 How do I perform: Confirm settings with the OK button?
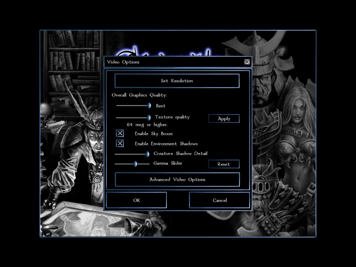click(136, 200)
